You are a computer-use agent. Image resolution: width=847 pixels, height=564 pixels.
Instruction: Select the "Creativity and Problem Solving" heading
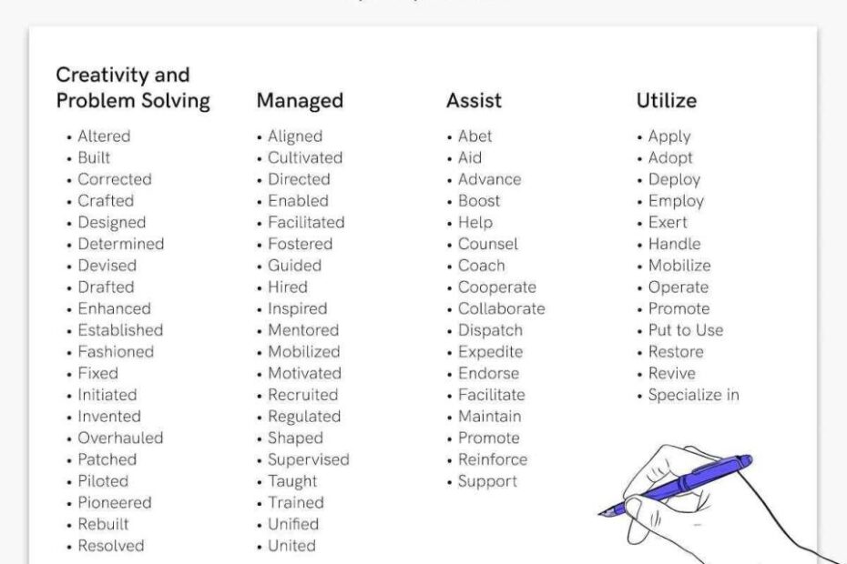point(133,87)
